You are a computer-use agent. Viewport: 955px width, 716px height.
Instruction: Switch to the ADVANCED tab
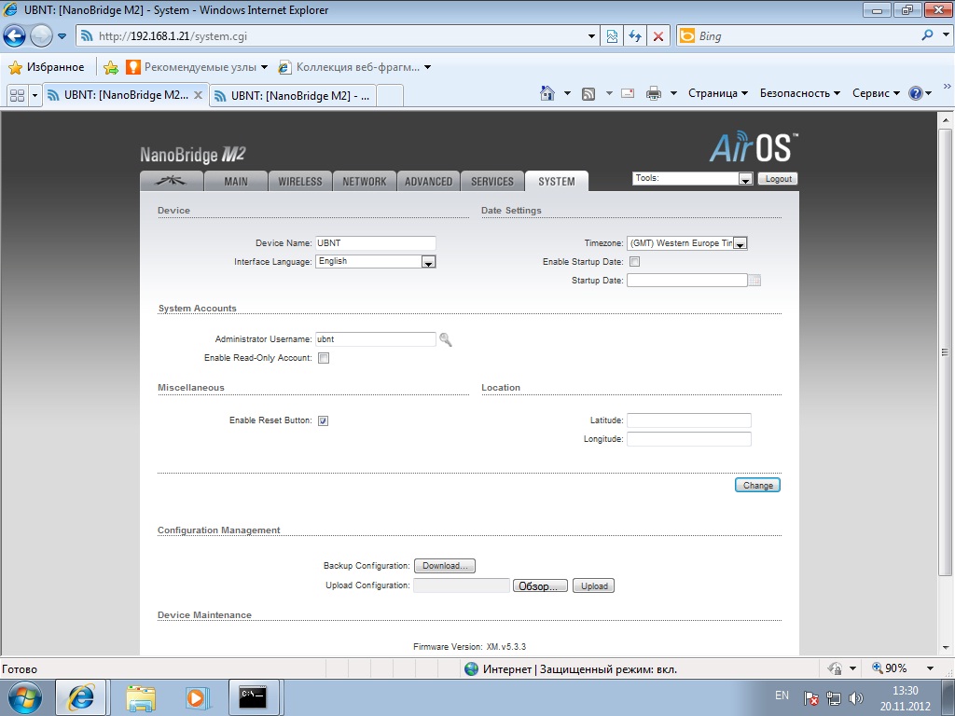[428, 181]
